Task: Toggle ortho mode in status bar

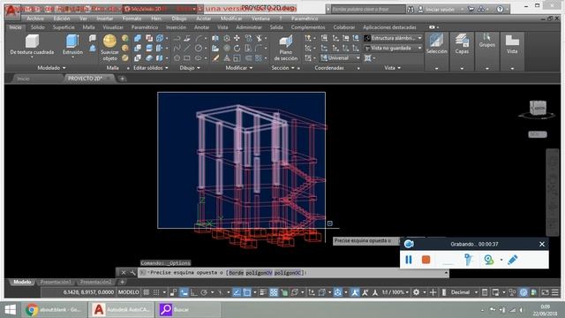Action: (194, 292)
